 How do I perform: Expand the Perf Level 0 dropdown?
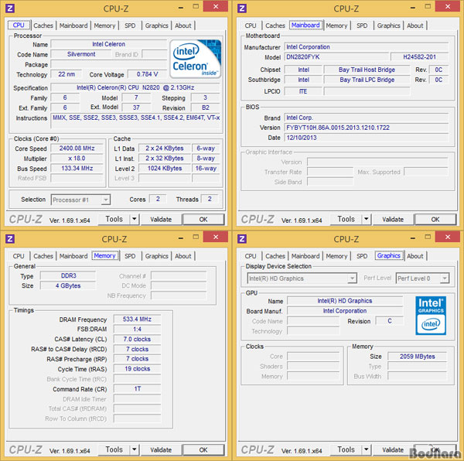pyautogui.click(x=445, y=278)
